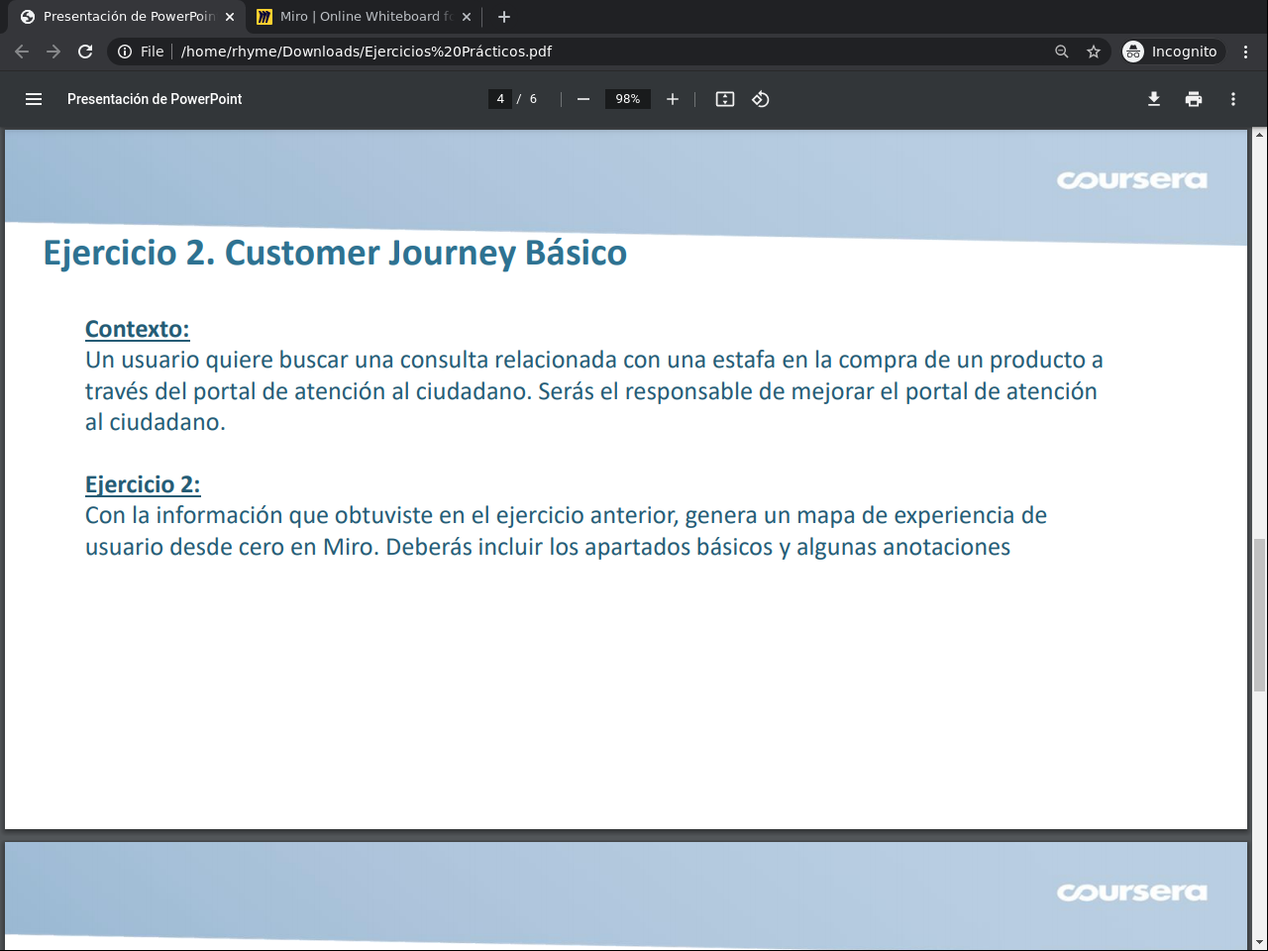The image size is (1268, 951).
Task: Click the 'Ejercicio 2. Customer Journey Básico' heading
Action: click(335, 254)
